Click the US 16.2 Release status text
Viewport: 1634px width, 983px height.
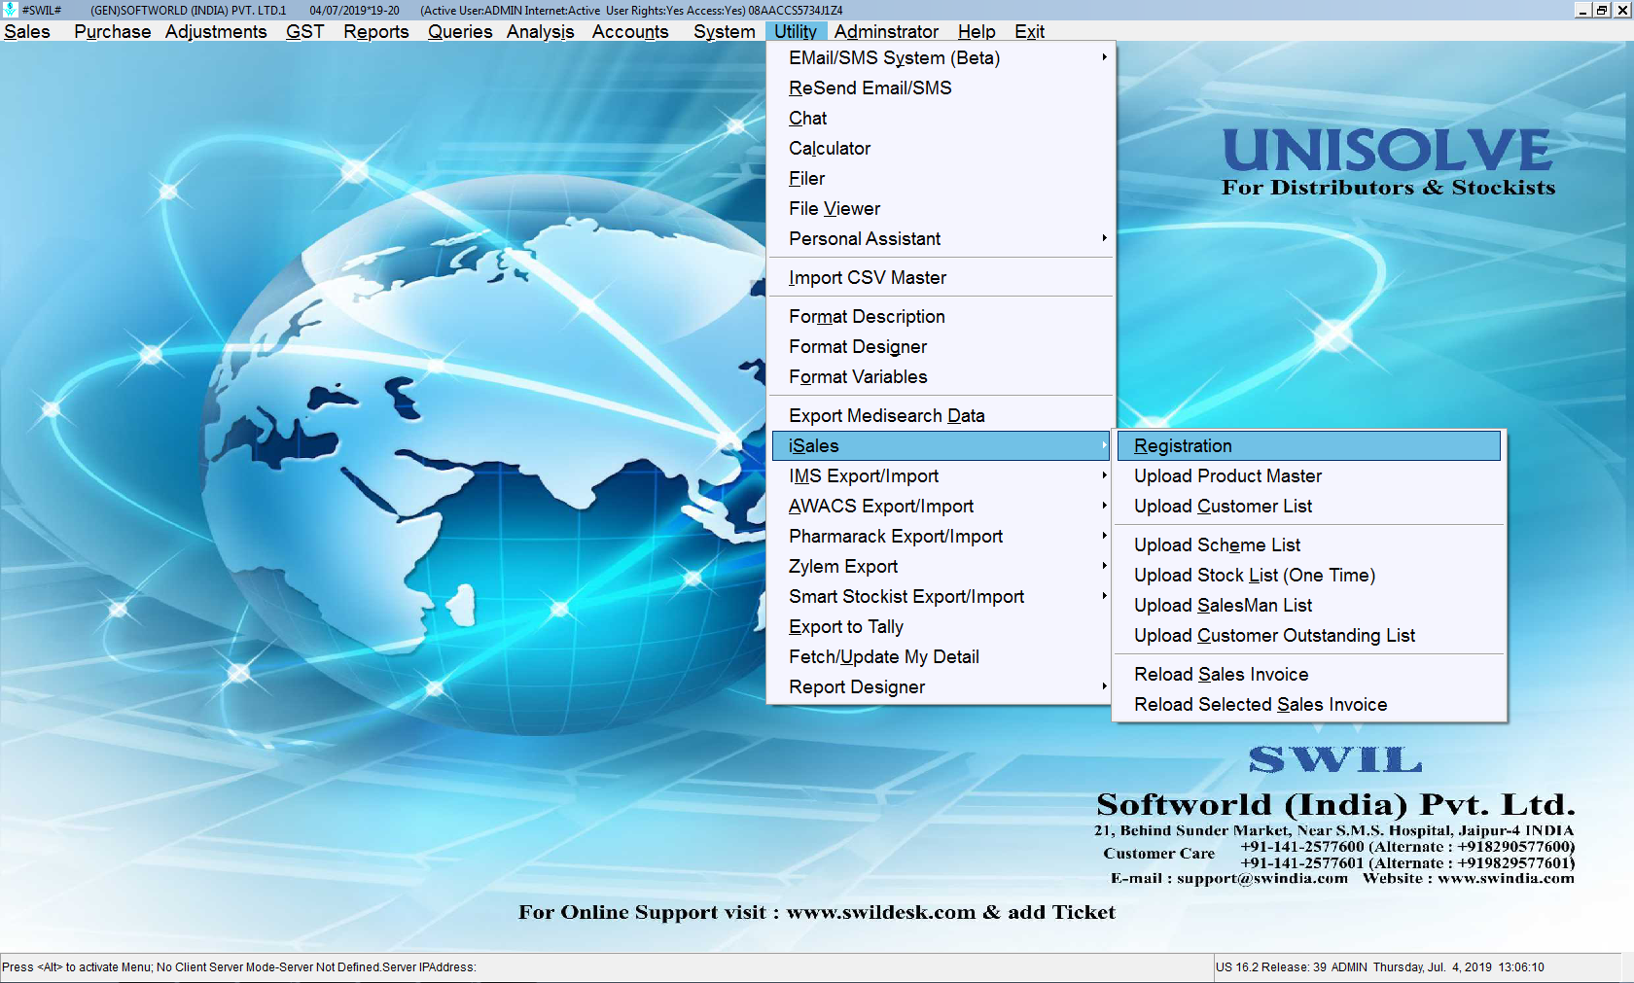pyautogui.click(x=1271, y=967)
